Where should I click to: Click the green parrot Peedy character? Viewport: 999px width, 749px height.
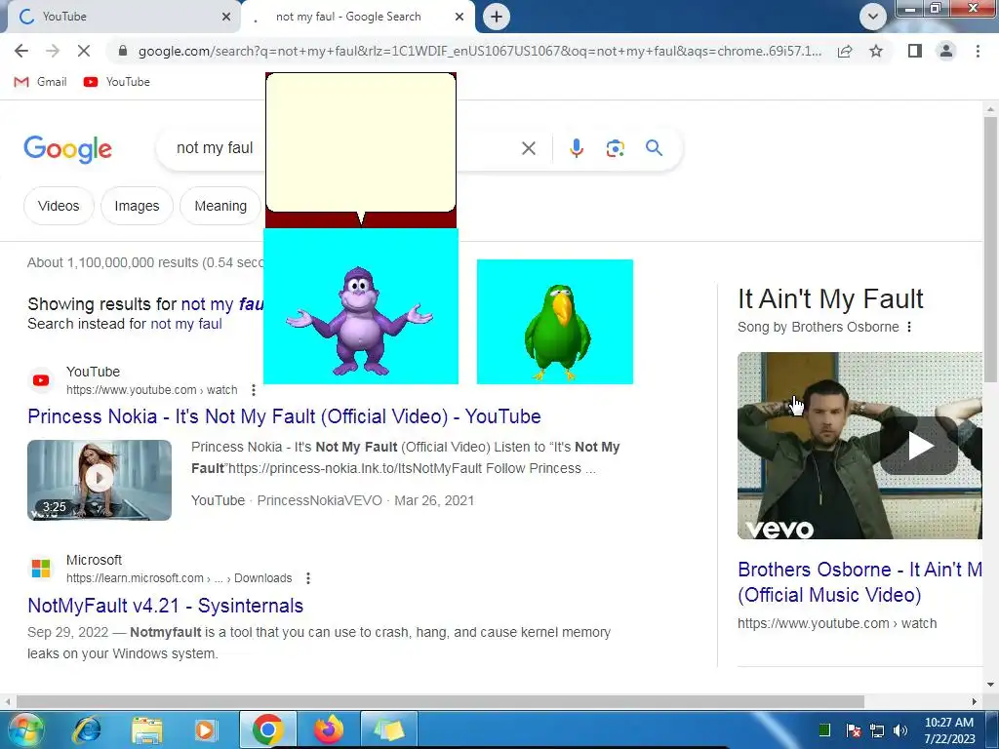[557, 332]
